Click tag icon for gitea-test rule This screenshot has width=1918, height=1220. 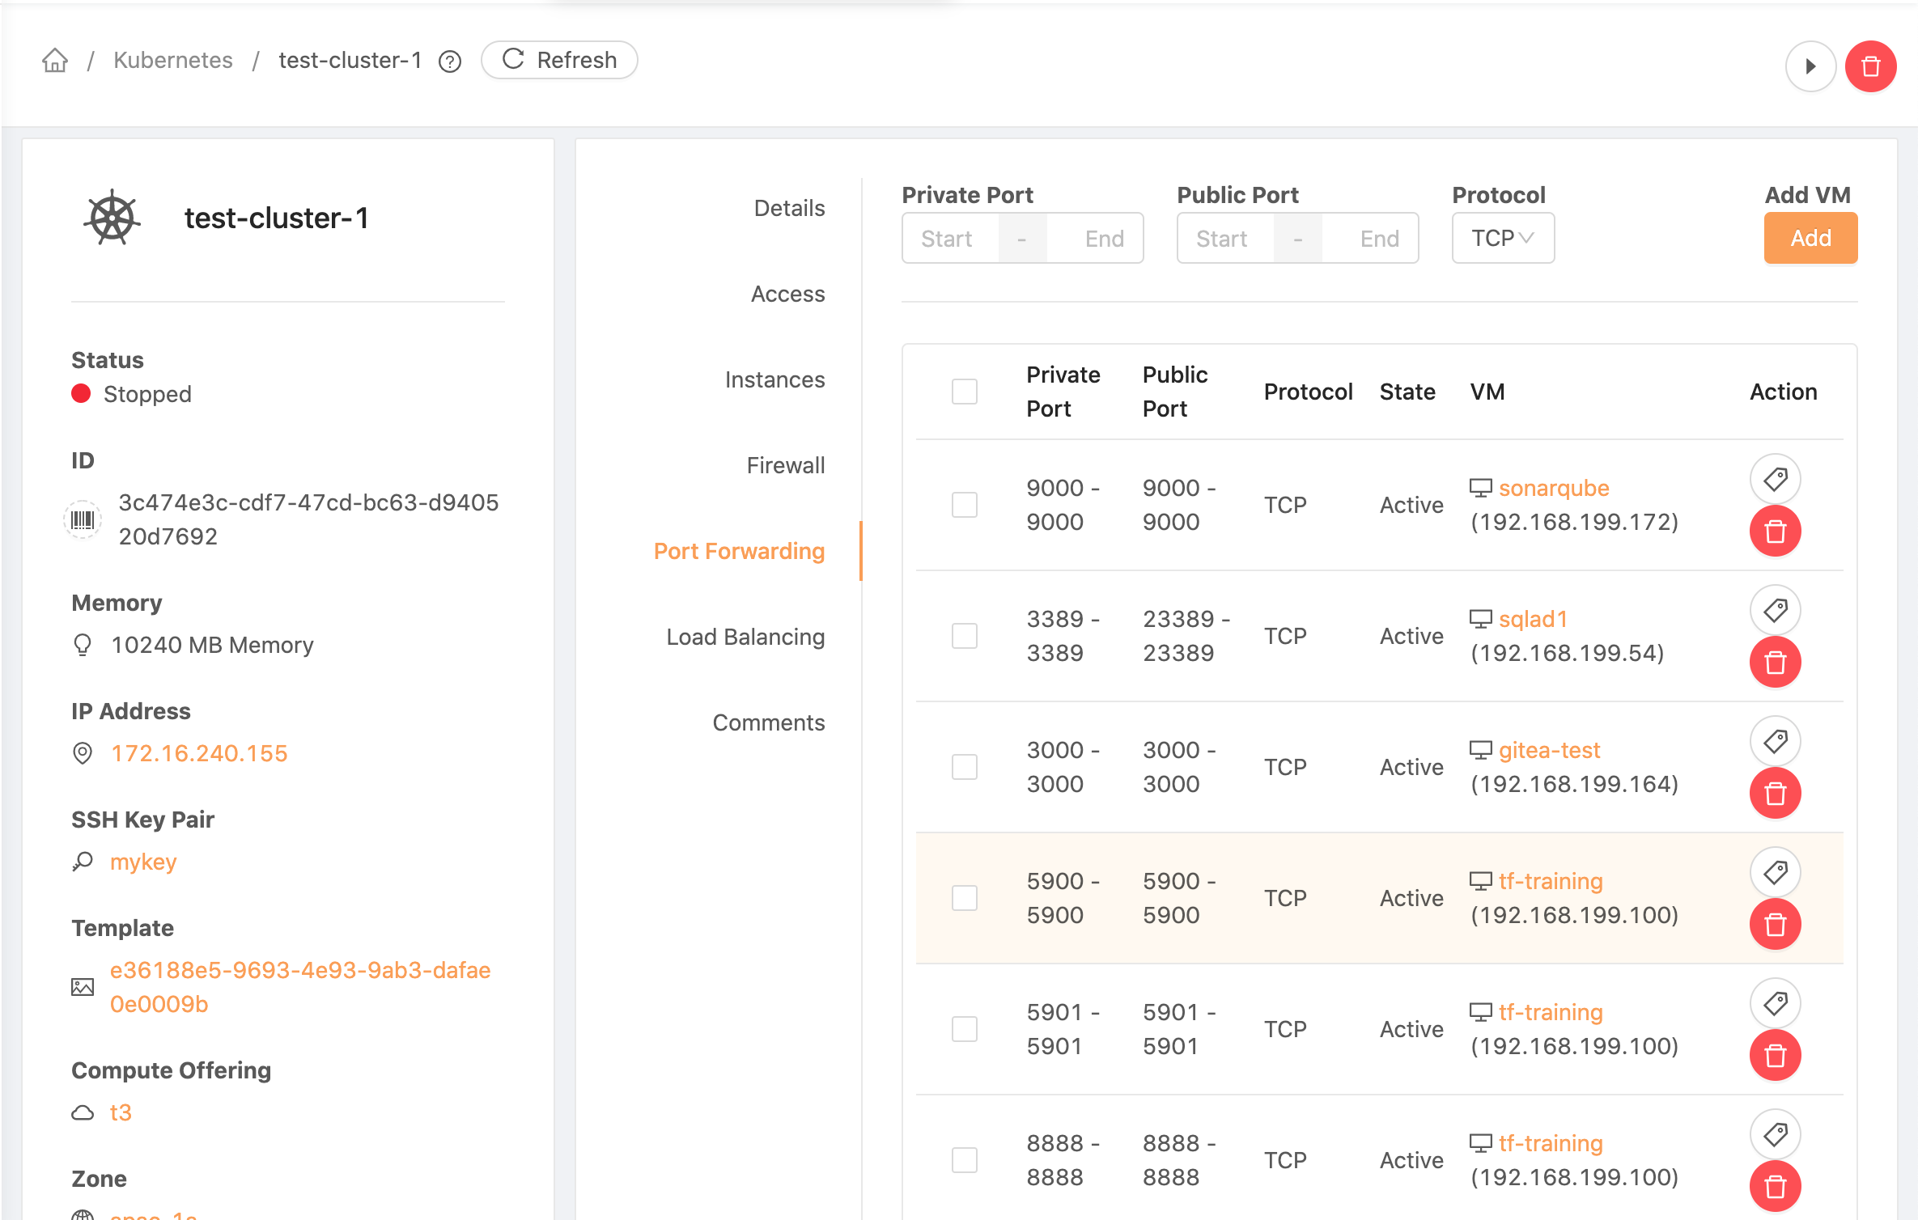(x=1775, y=741)
